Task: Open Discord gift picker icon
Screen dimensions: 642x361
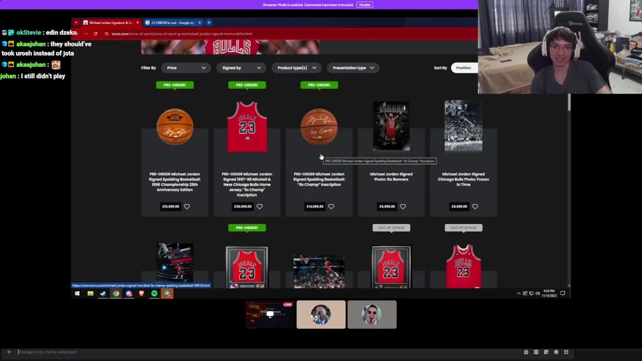Action: [x=526, y=352]
